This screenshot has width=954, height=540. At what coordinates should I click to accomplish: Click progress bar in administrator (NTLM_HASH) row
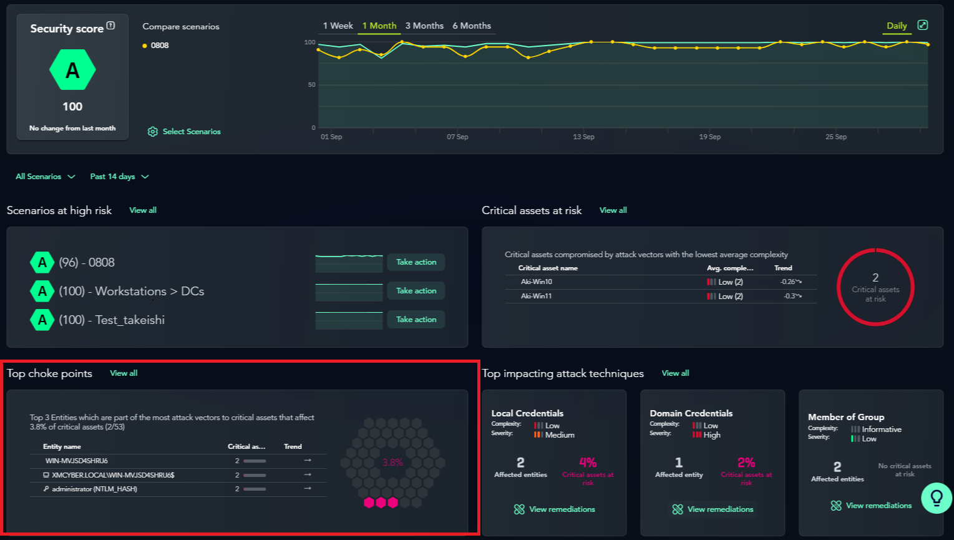255,489
